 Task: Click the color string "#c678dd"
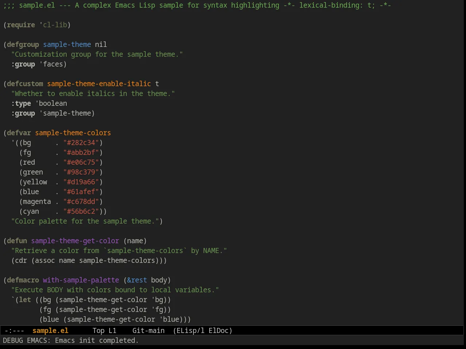81,201
